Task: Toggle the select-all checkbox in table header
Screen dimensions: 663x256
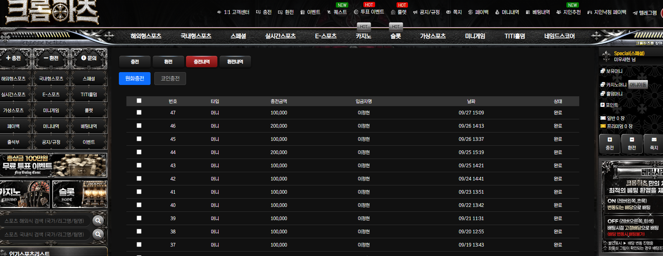Action: pos(139,100)
